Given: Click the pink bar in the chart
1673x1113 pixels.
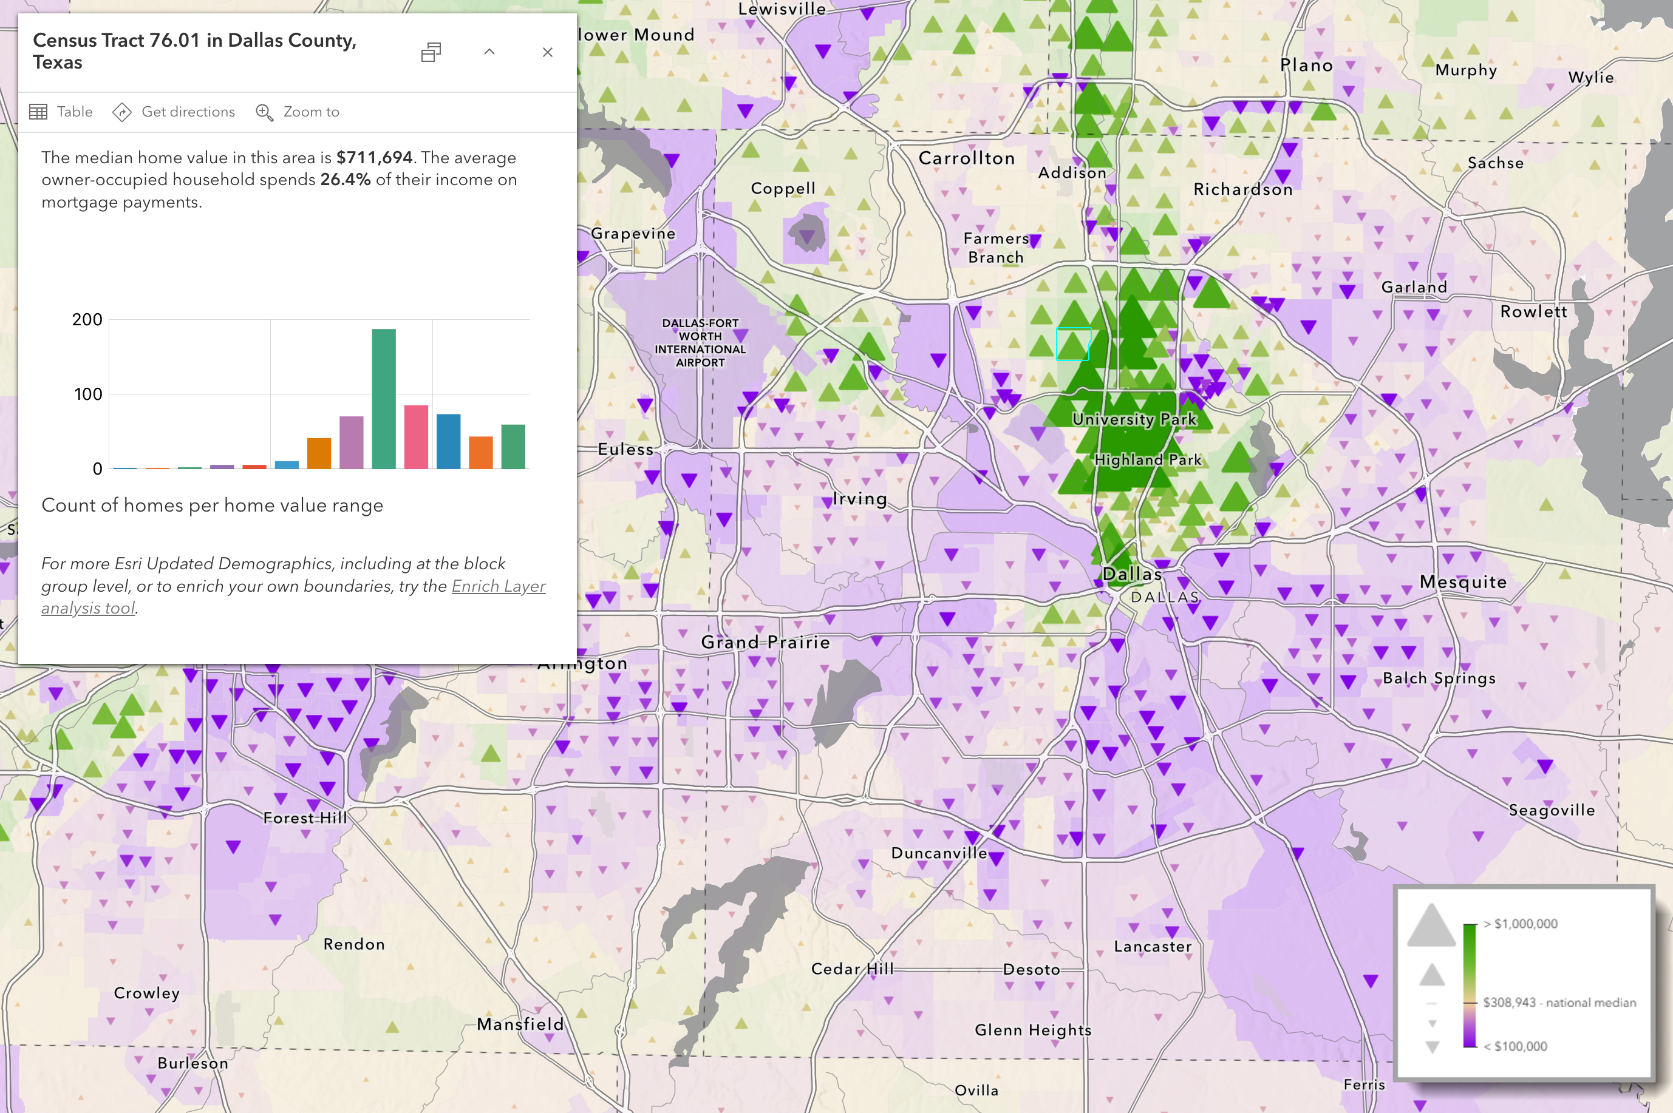Looking at the screenshot, I should [416, 436].
